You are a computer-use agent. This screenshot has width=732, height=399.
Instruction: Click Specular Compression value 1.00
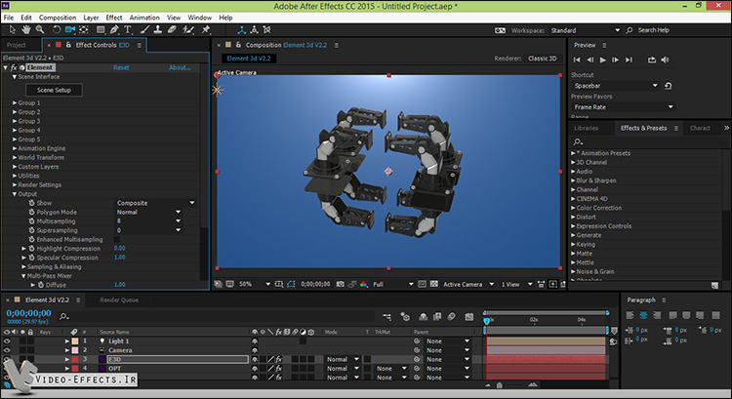pyautogui.click(x=119, y=258)
